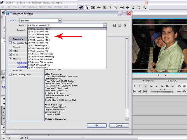The width and height of the screenshot is (187, 140).
Task: Select the Pen tool in the toolbox
Action: click(x=133, y=8)
